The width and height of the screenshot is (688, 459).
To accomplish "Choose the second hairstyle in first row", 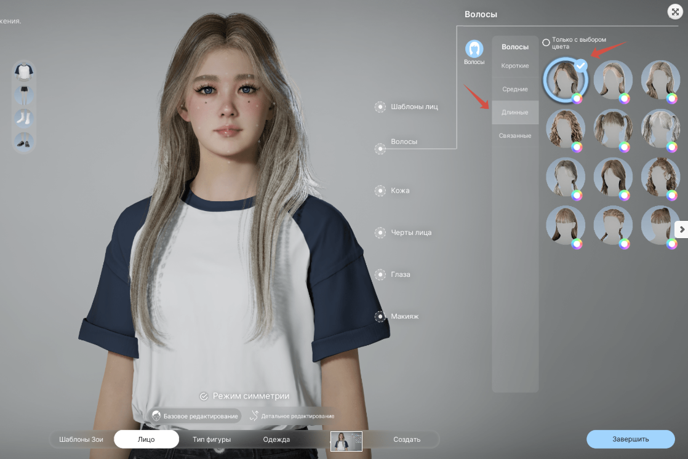I will pyautogui.click(x=613, y=80).
